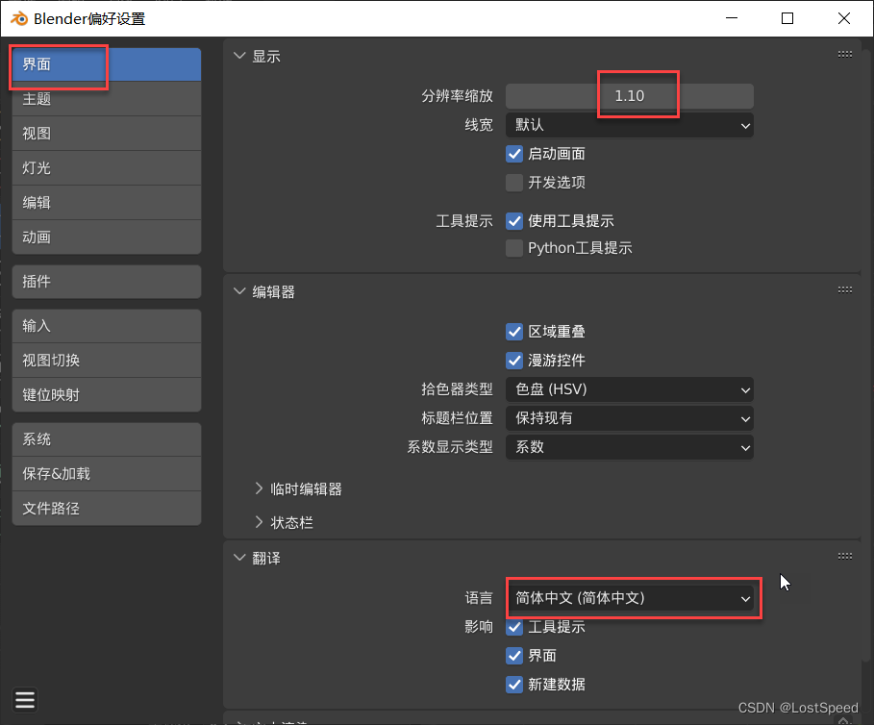Screen dimensions: 874x725
Task: Open the 系统 settings tab
Action: pyautogui.click(x=107, y=439)
